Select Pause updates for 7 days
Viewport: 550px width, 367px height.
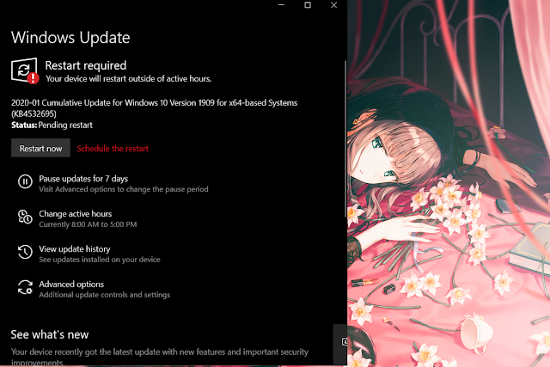pyautogui.click(x=83, y=179)
